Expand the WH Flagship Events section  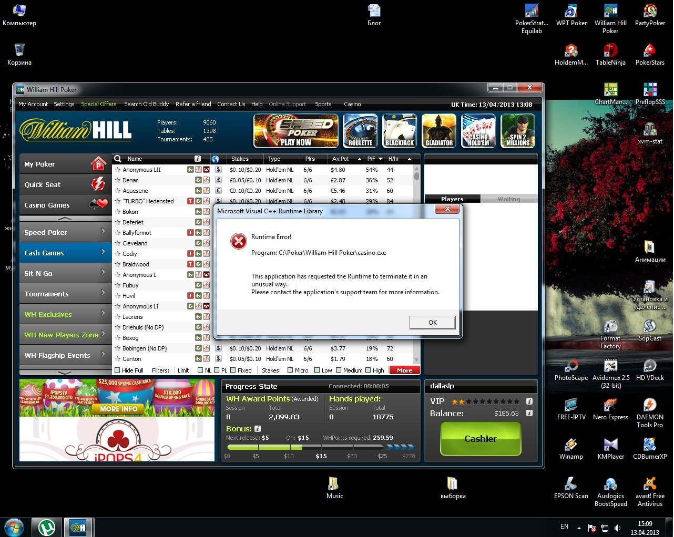point(65,355)
